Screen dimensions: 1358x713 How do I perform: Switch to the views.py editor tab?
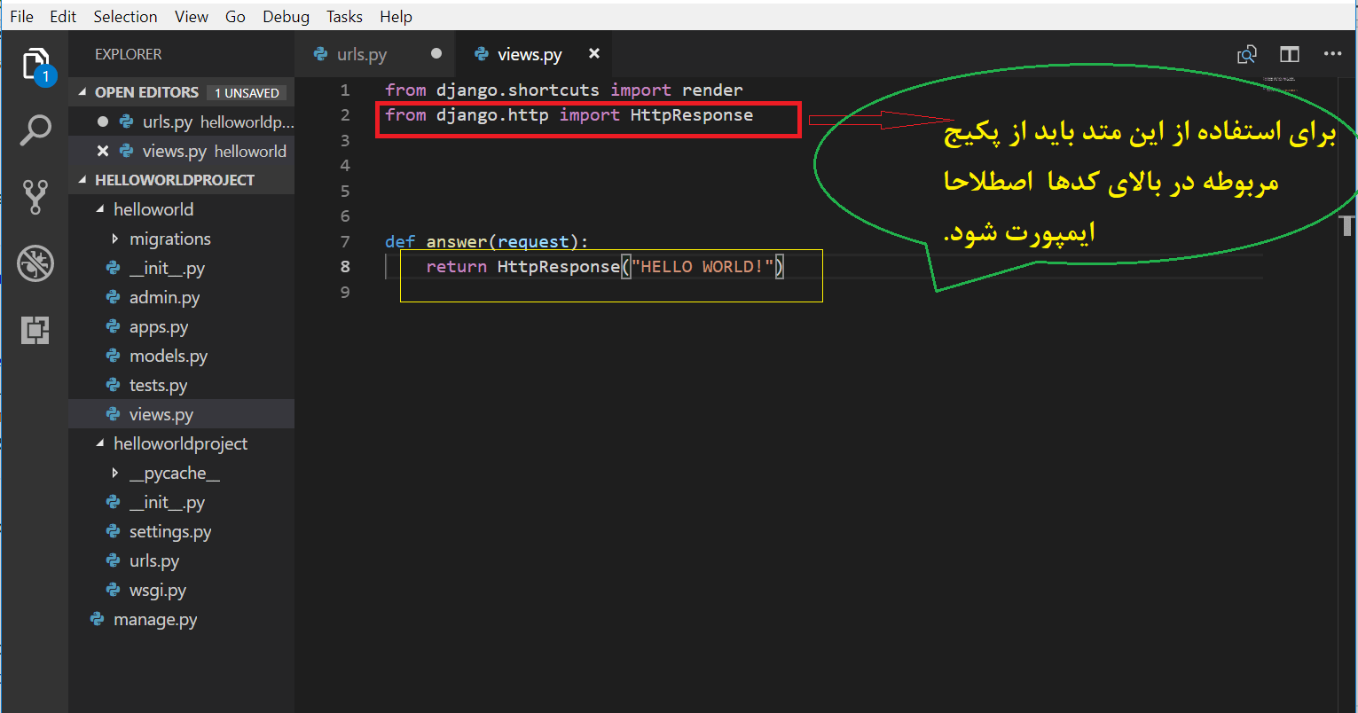533,54
